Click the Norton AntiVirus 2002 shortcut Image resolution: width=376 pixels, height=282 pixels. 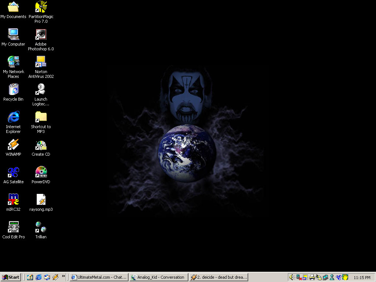[x=41, y=67]
